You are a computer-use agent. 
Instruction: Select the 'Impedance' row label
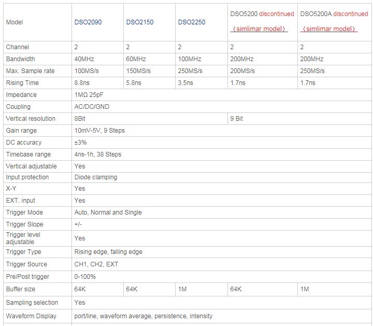pyautogui.click(x=21, y=94)
